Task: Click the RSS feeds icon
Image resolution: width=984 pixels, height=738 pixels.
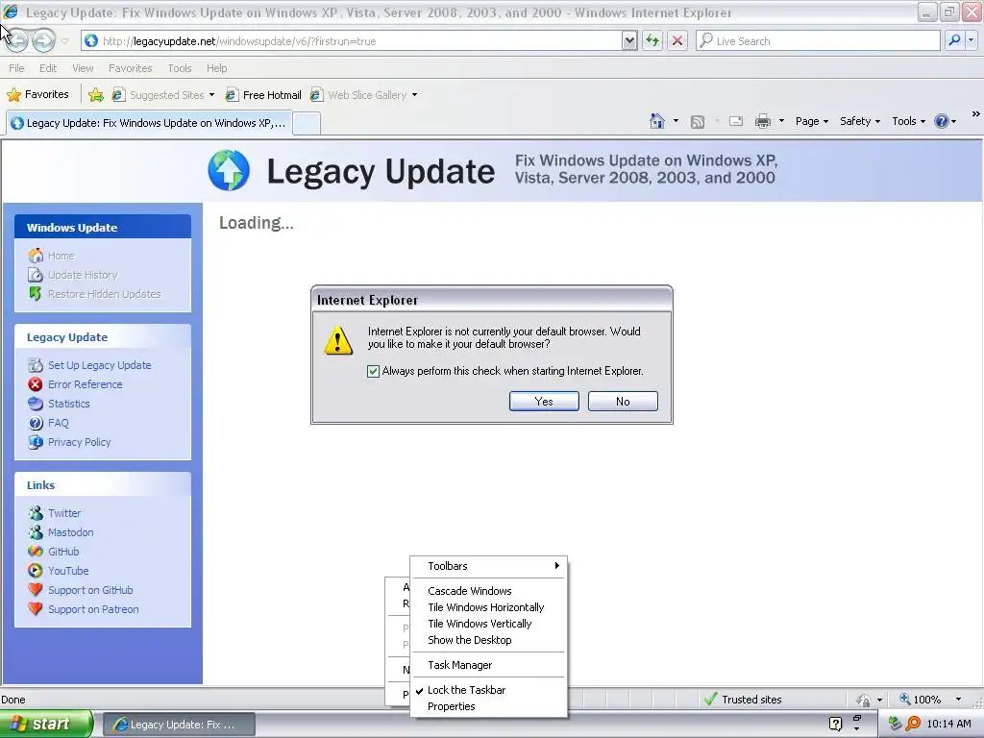Action: 698,122
